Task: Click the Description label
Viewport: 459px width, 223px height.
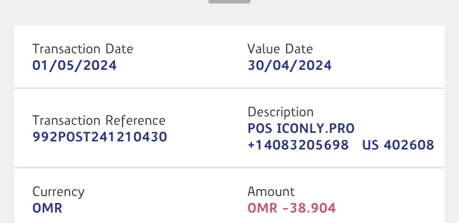Action: 280,112
